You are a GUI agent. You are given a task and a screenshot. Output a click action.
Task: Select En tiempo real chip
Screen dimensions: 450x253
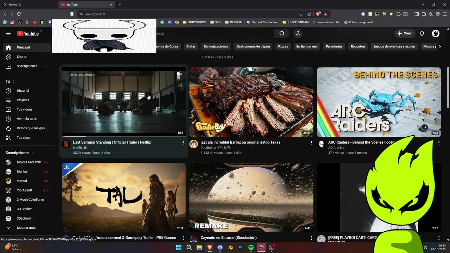coord(307,46)
